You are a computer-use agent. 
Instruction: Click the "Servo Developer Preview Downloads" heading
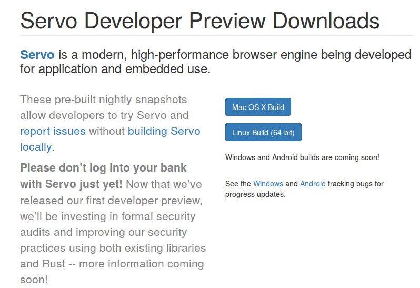[200, 21]
